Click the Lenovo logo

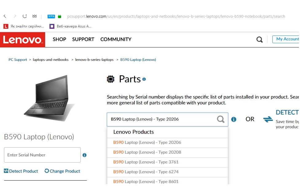22,39
